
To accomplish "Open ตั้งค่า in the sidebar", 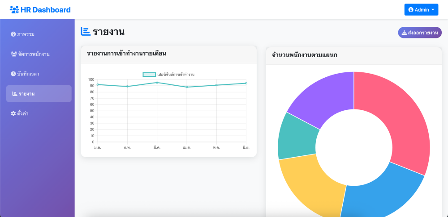I will 39,113.
